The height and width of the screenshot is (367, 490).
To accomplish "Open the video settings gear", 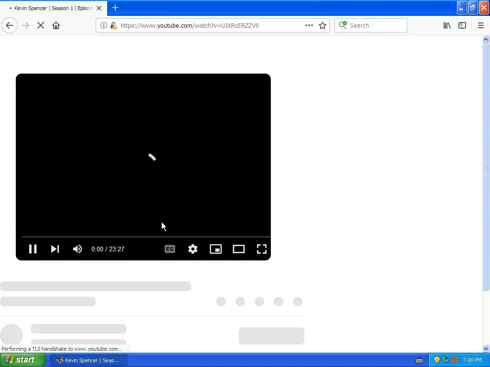I will (193, 249).
